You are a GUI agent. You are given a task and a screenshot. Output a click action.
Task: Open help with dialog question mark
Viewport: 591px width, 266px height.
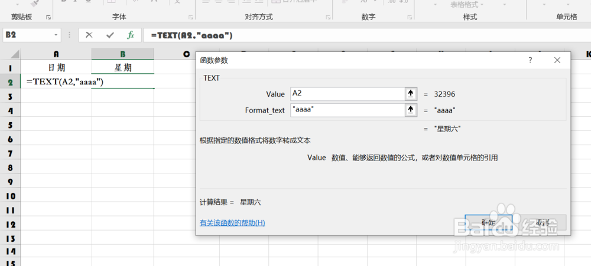click(530, 60)
